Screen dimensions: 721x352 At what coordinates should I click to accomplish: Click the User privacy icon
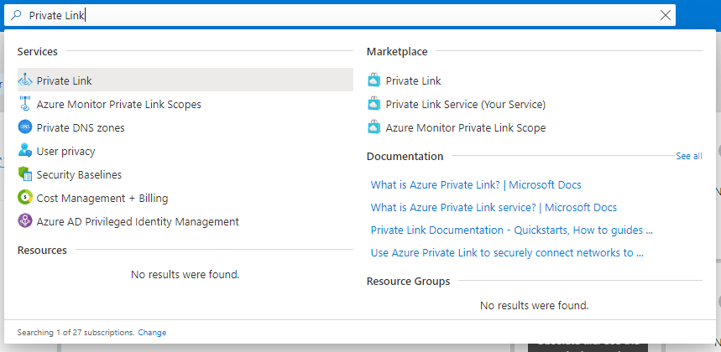[25, 151]
